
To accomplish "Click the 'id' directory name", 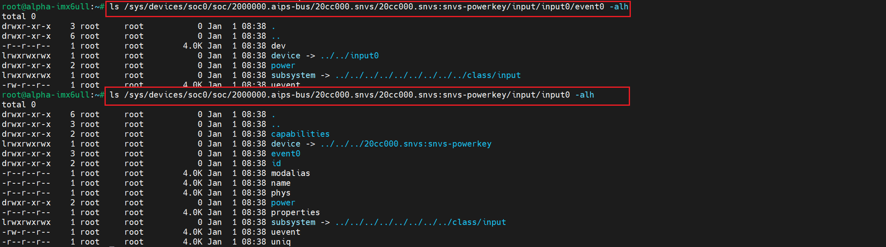I will [276, 163].
